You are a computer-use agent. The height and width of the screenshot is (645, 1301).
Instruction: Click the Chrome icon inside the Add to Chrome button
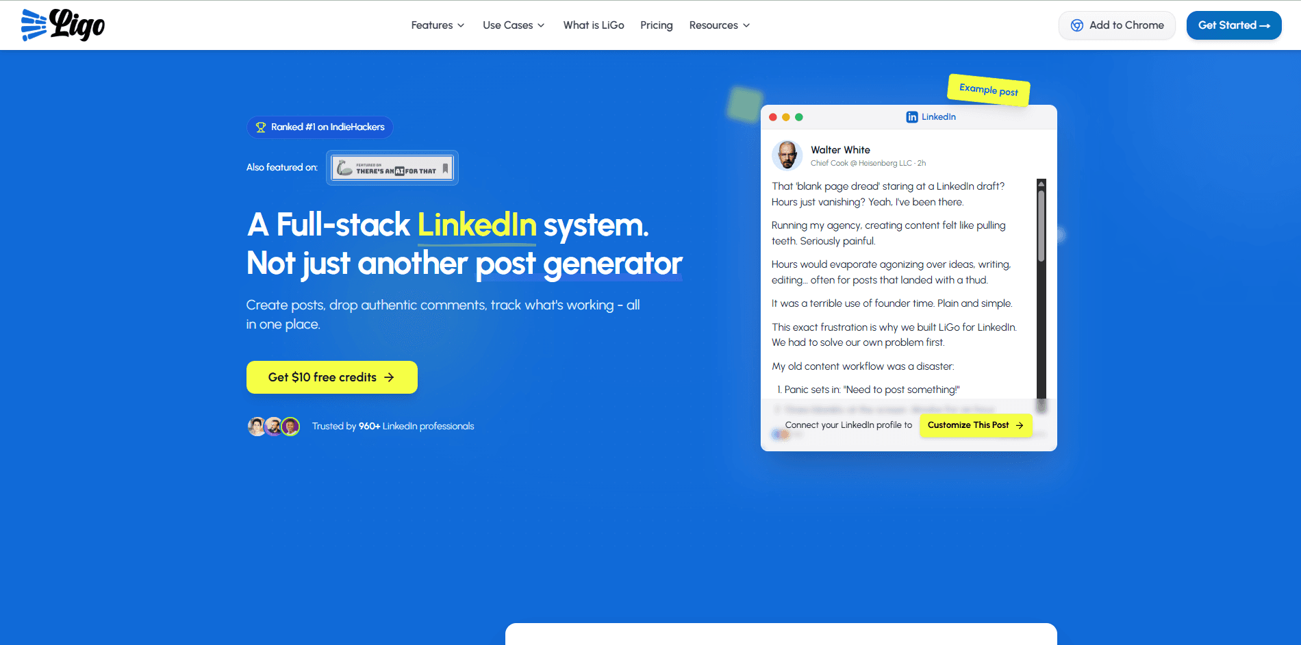(x=1076, y=25)
